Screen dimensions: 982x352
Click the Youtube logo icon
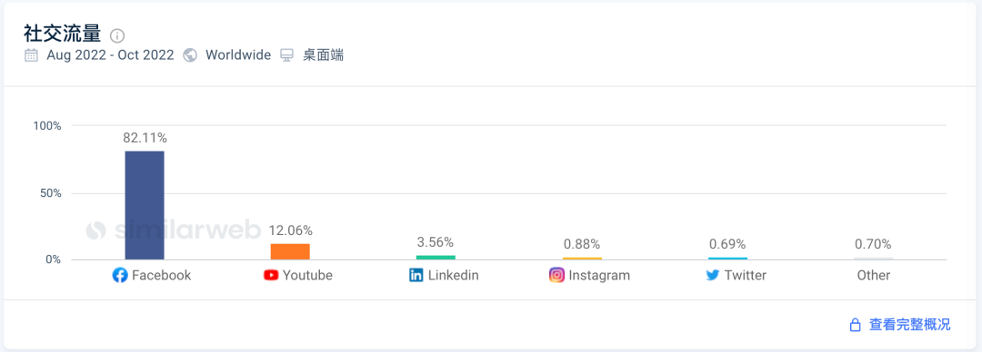pyautogui.click(x=271, y=275)
